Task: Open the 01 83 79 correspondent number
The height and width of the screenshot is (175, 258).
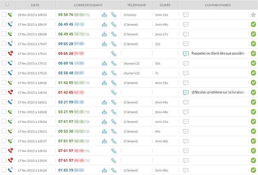Action: (x=71, y=170)
